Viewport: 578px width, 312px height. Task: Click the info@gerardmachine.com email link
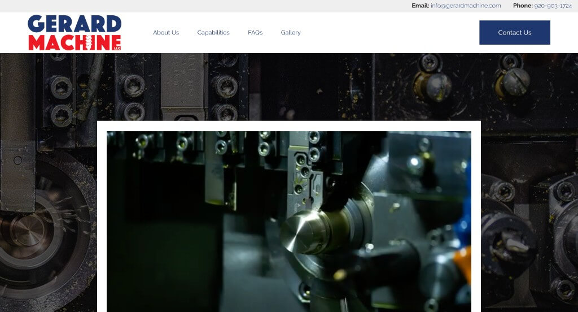click(x=466, y=6)
